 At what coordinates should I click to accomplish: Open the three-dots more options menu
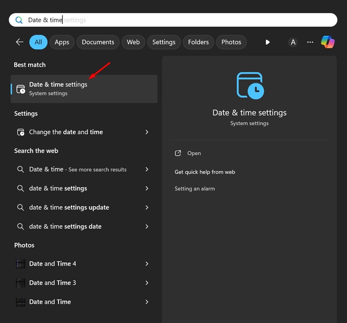310,42
